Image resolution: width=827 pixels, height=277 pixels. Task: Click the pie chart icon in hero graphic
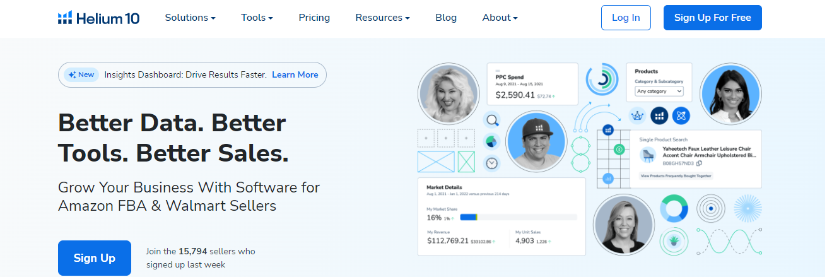492,141
